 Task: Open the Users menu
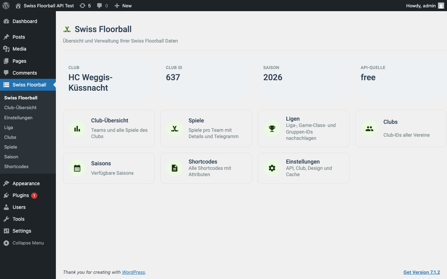tap(28, 207)
